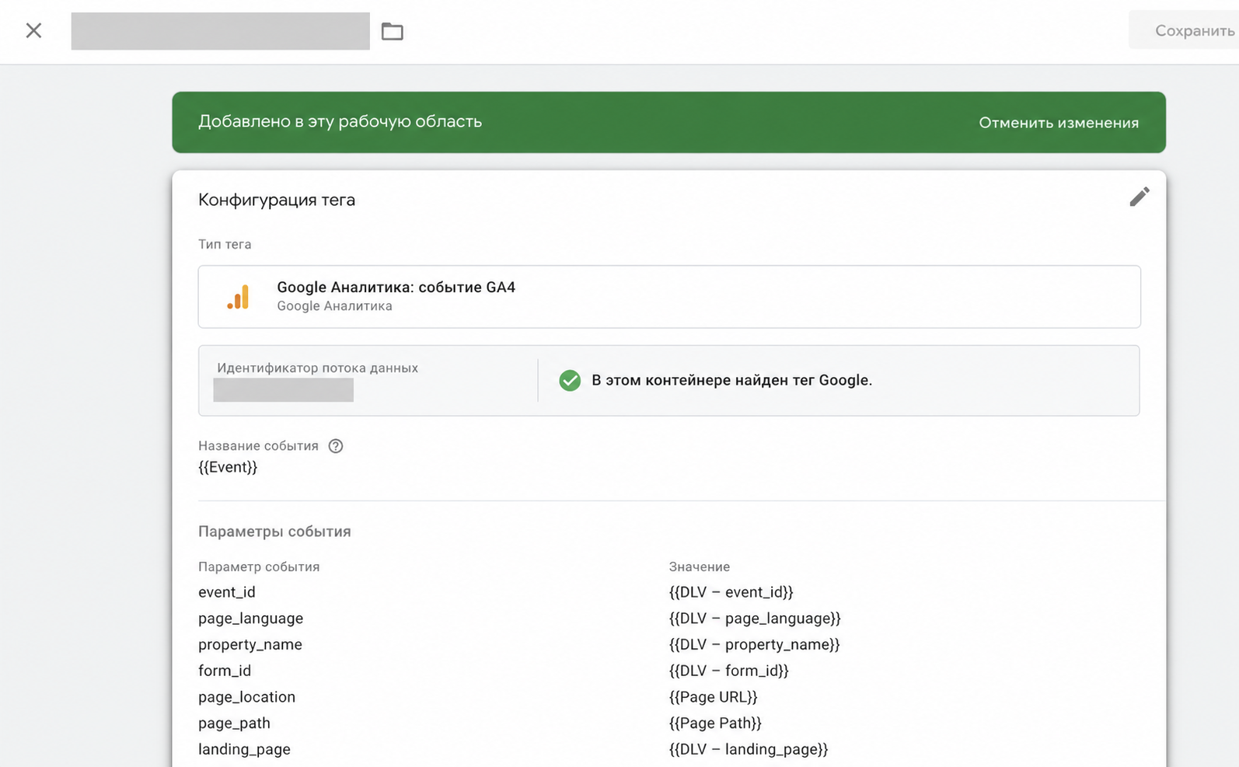Click the Сохранить button

click(x=1185, y=30)
